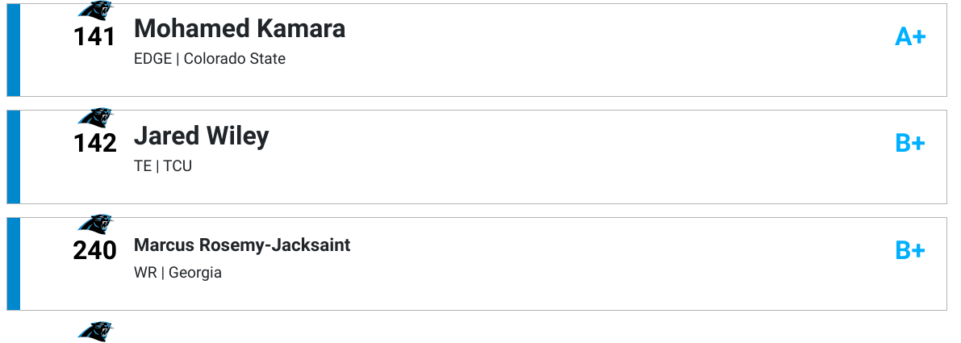Click pick number 141
Image resolution: width=961 pixels, height=343 pixels.
[94, 37]
